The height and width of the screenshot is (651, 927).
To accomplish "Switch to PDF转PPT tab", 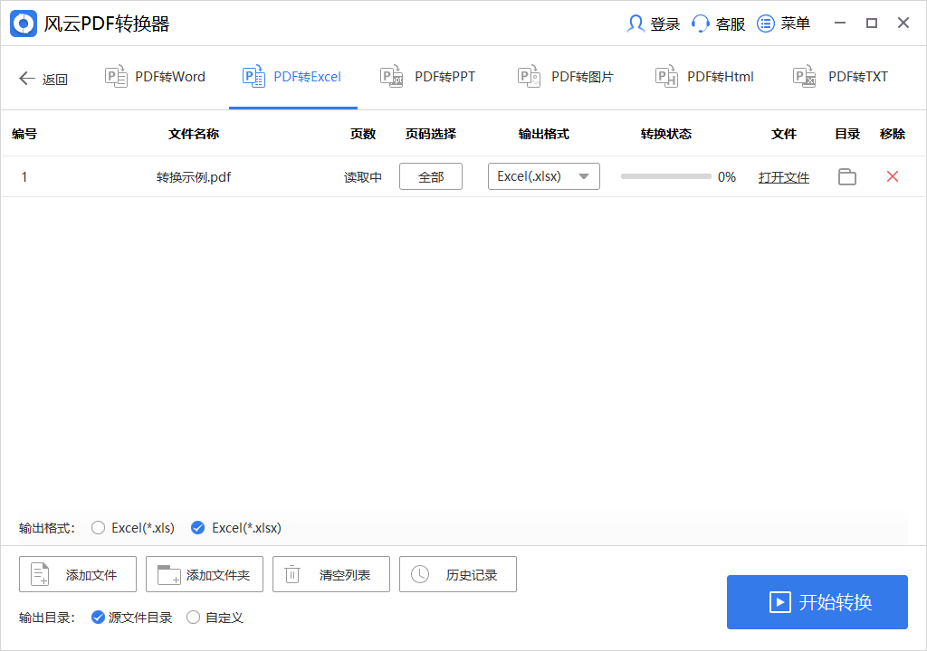I will pyautogui.click(x=428, y=77).
